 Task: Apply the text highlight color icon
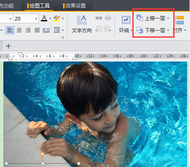(57, 18)
